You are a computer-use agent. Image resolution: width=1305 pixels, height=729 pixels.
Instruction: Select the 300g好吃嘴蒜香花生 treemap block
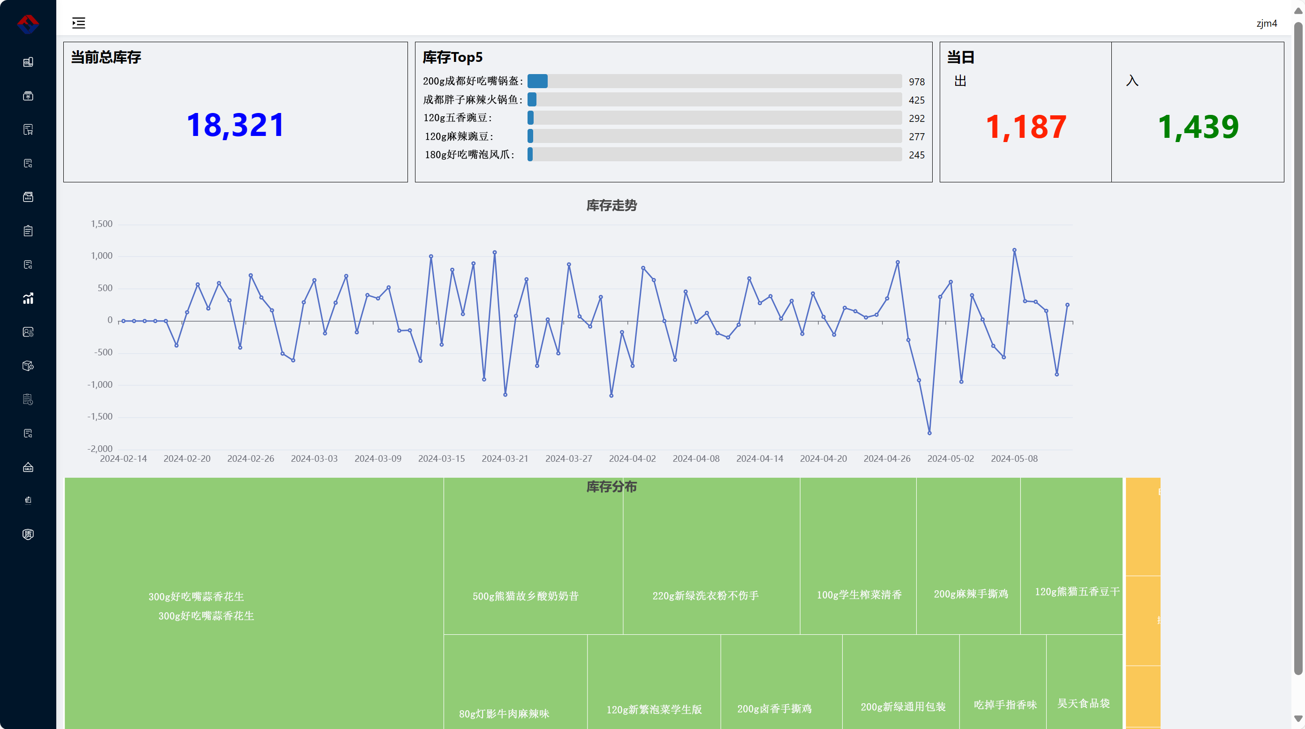[x=254, y=603]
